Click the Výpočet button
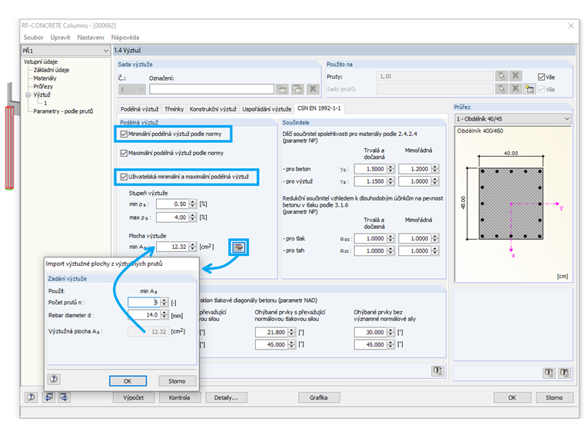584x438 pixels. 134,397
